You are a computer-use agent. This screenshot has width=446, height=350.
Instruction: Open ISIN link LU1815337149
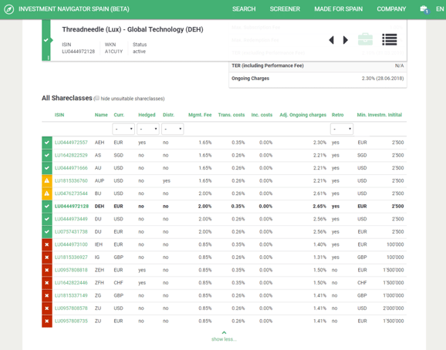(x=71, y=295)
